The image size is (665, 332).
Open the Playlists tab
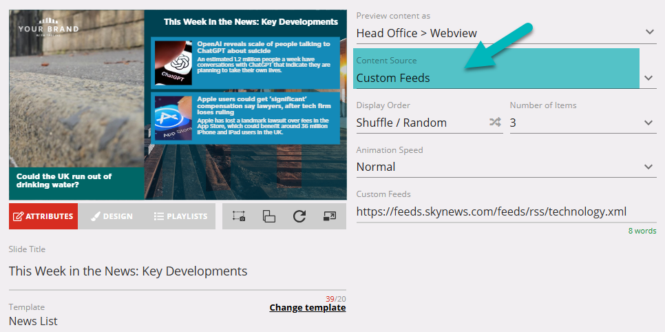180,216
